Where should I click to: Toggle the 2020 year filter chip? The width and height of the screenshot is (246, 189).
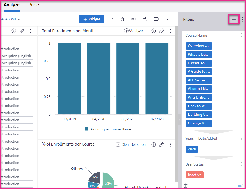(x=192, y=149)
